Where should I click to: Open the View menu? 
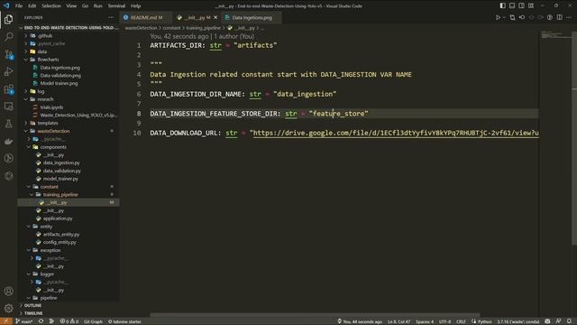(x=71, y=6)
